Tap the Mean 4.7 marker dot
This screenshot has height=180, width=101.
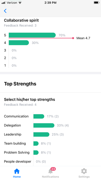[73, 38]
